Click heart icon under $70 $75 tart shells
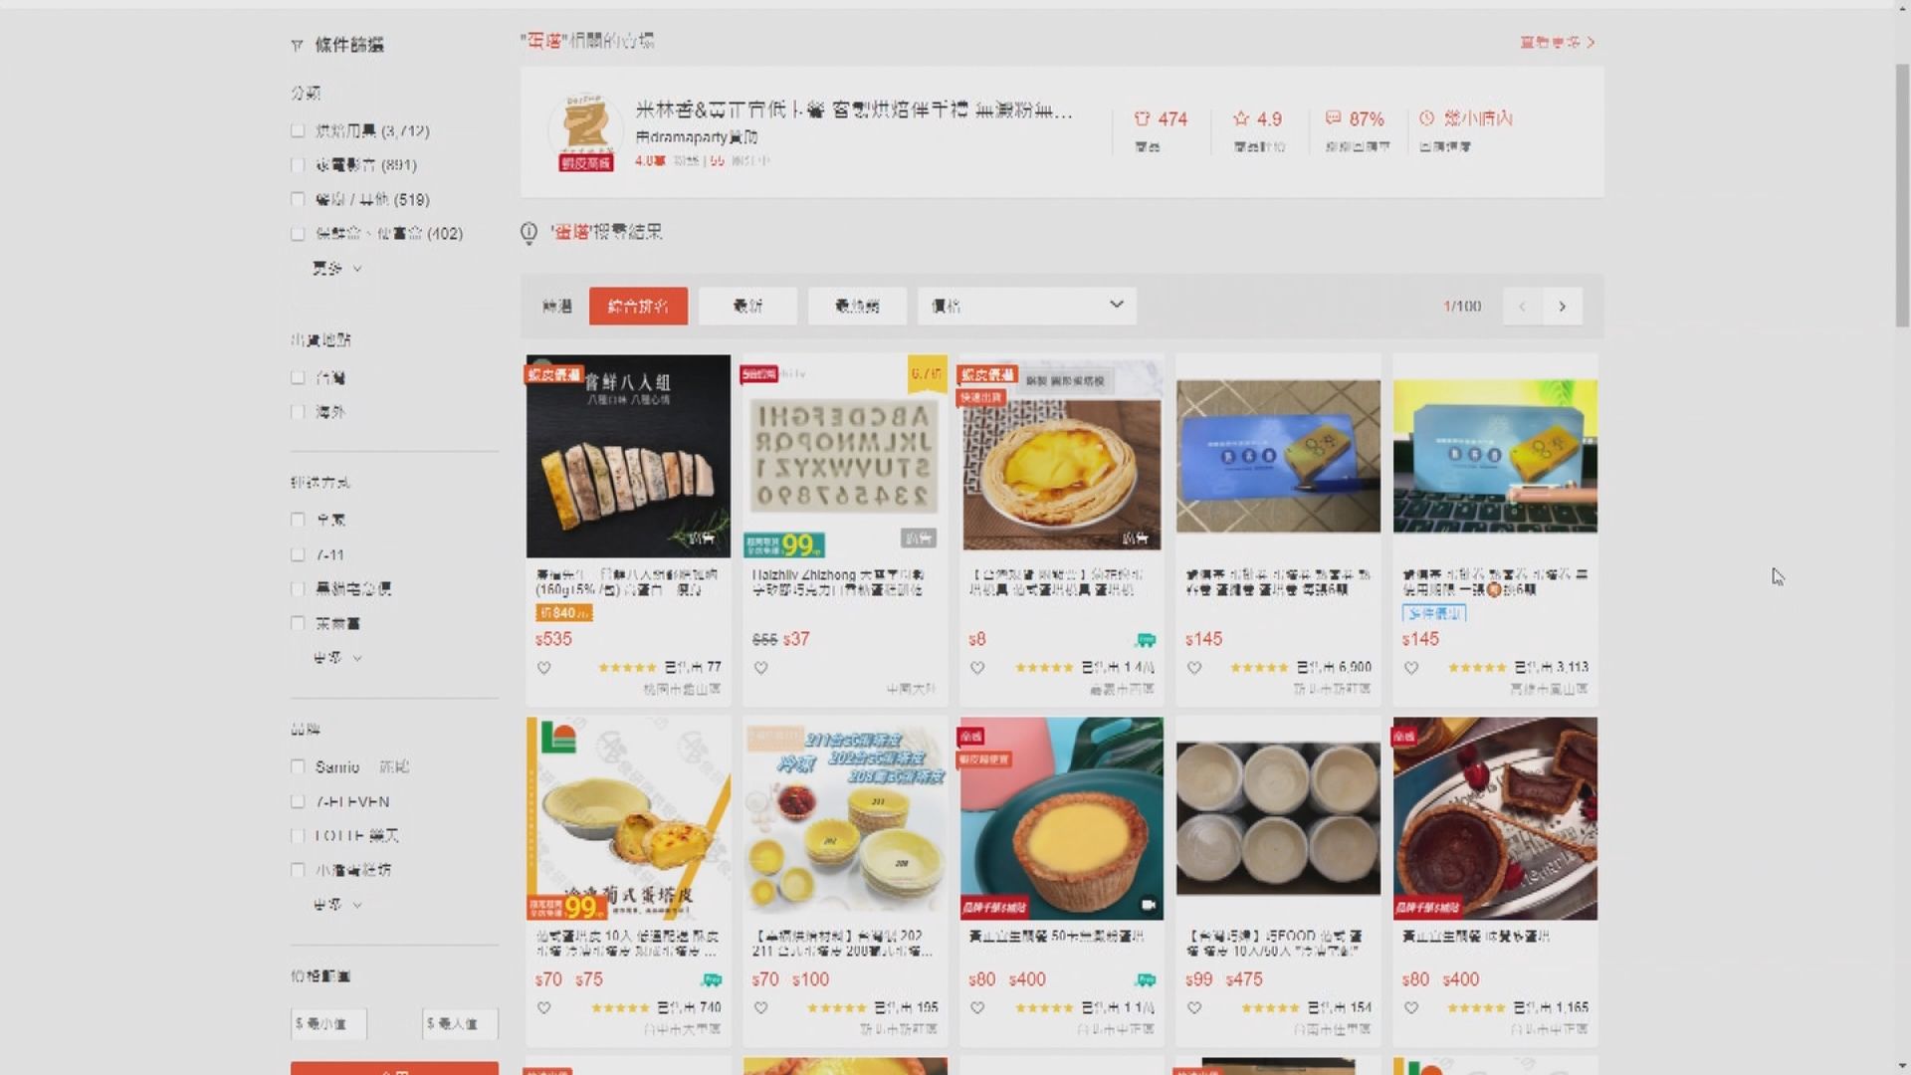This screenshot has width=1911, height=1075. [543, 1008]
